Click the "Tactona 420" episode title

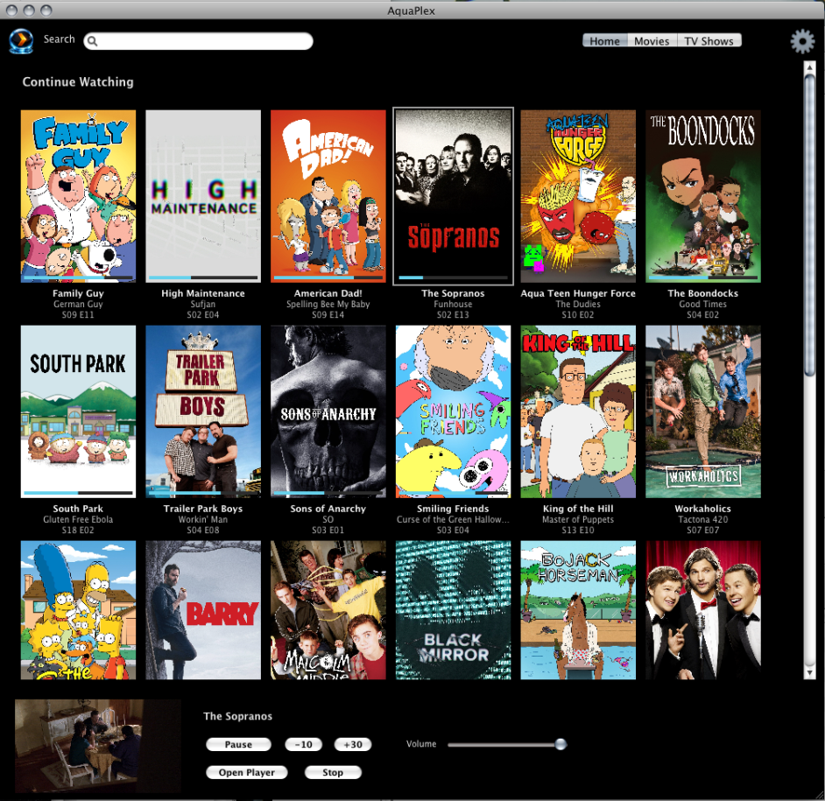tap(703, 519)
